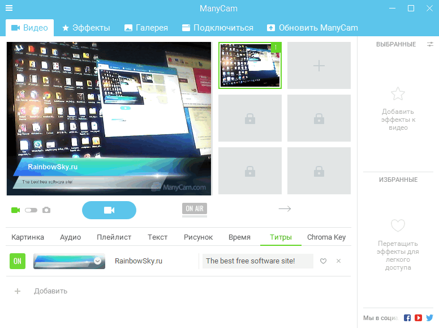Open the Текст tab
Screen dimensions: 439x328
158,237
